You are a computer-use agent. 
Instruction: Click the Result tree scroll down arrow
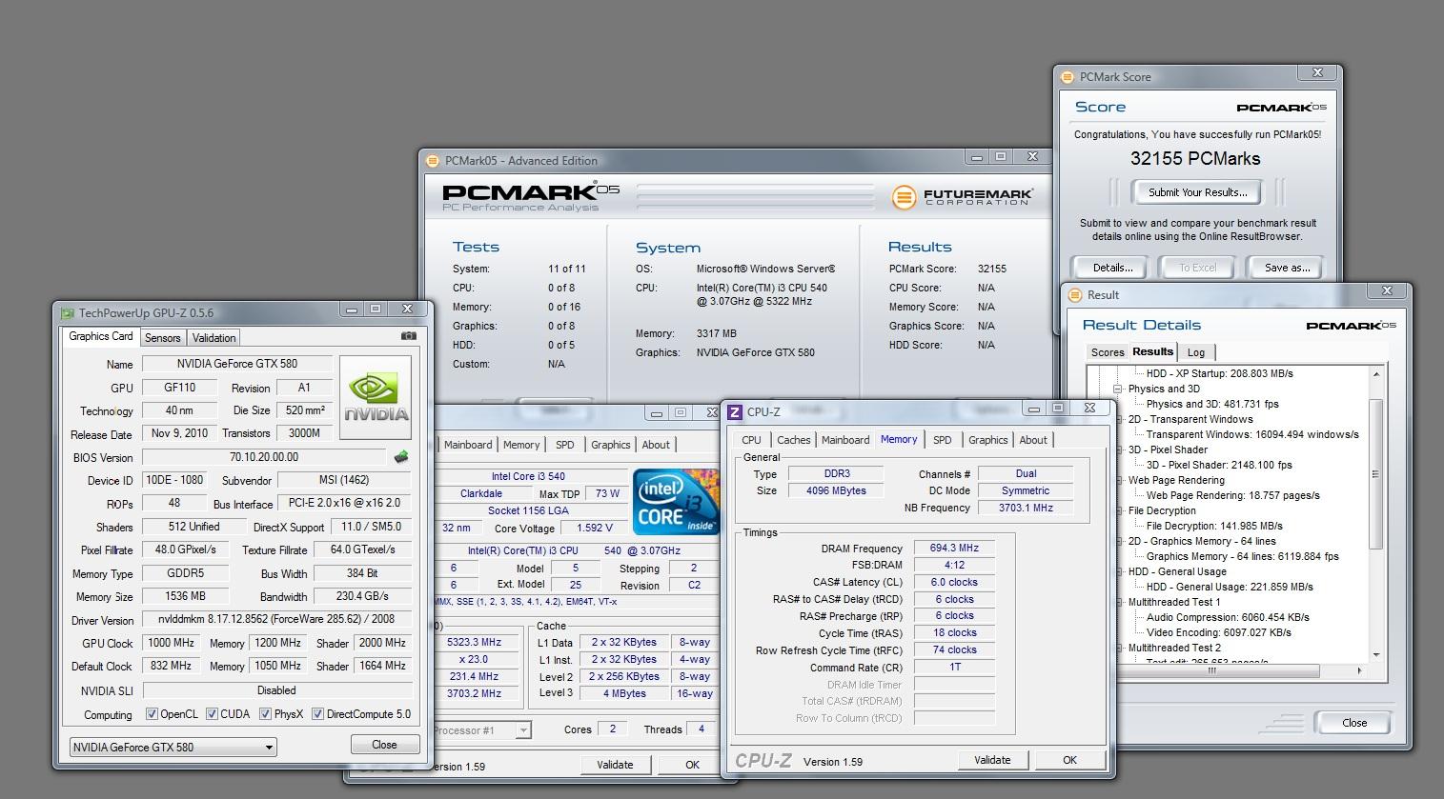[x=1375, y=655]
